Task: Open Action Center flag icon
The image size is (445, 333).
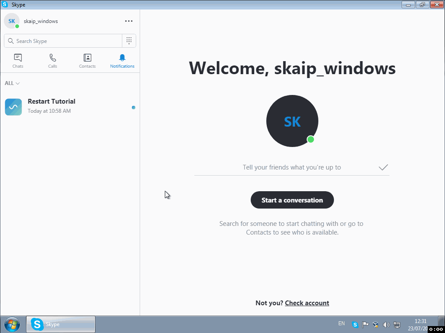Action: pos(365,324)
